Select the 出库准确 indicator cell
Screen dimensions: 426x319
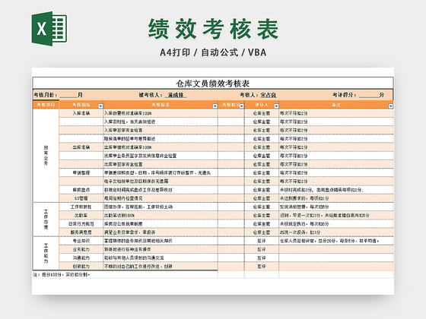point(81,147)
